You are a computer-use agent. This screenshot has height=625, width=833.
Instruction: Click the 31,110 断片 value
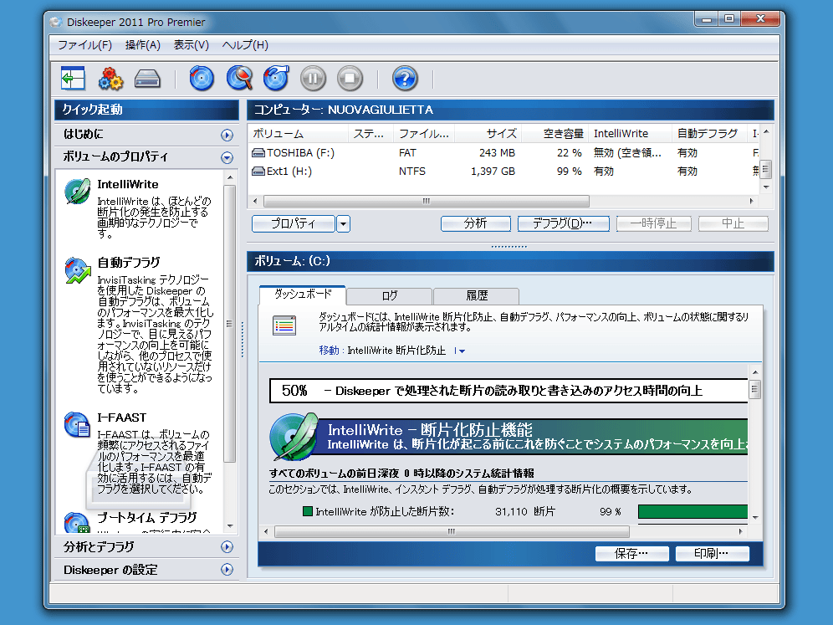tap(525, 512)
